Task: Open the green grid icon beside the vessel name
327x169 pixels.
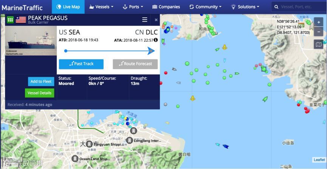Action: click(10, 20)
